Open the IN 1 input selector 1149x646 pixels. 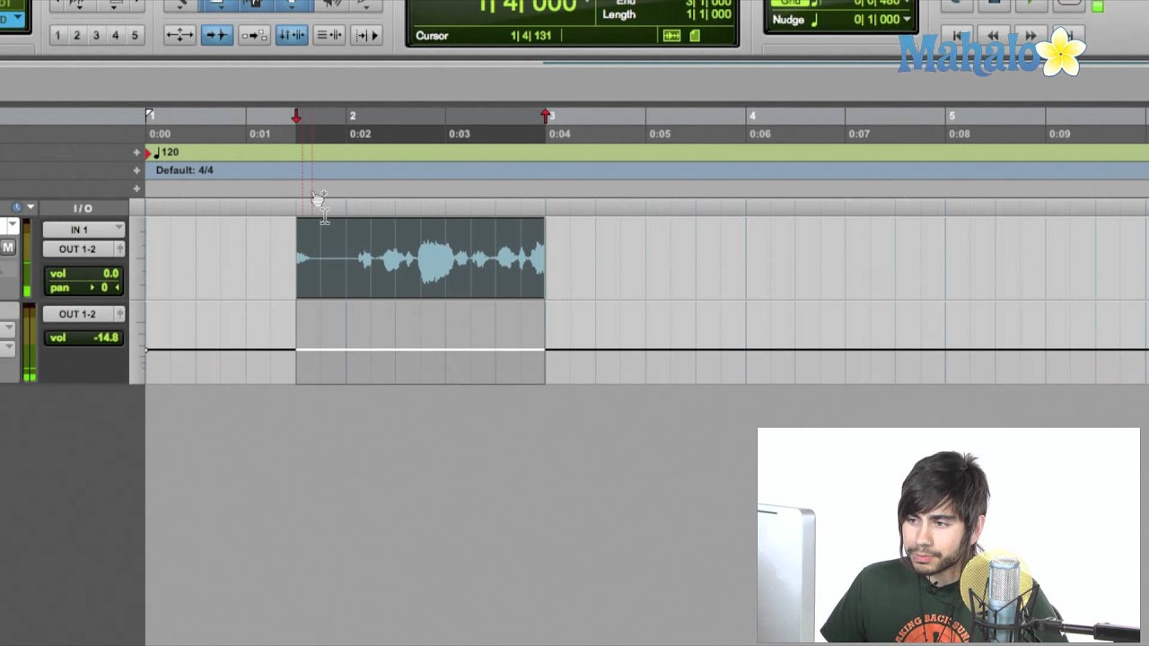pos(83,230)
